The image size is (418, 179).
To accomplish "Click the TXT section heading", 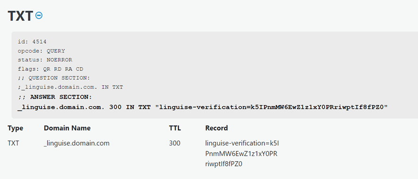I will (x=20, y=16).
